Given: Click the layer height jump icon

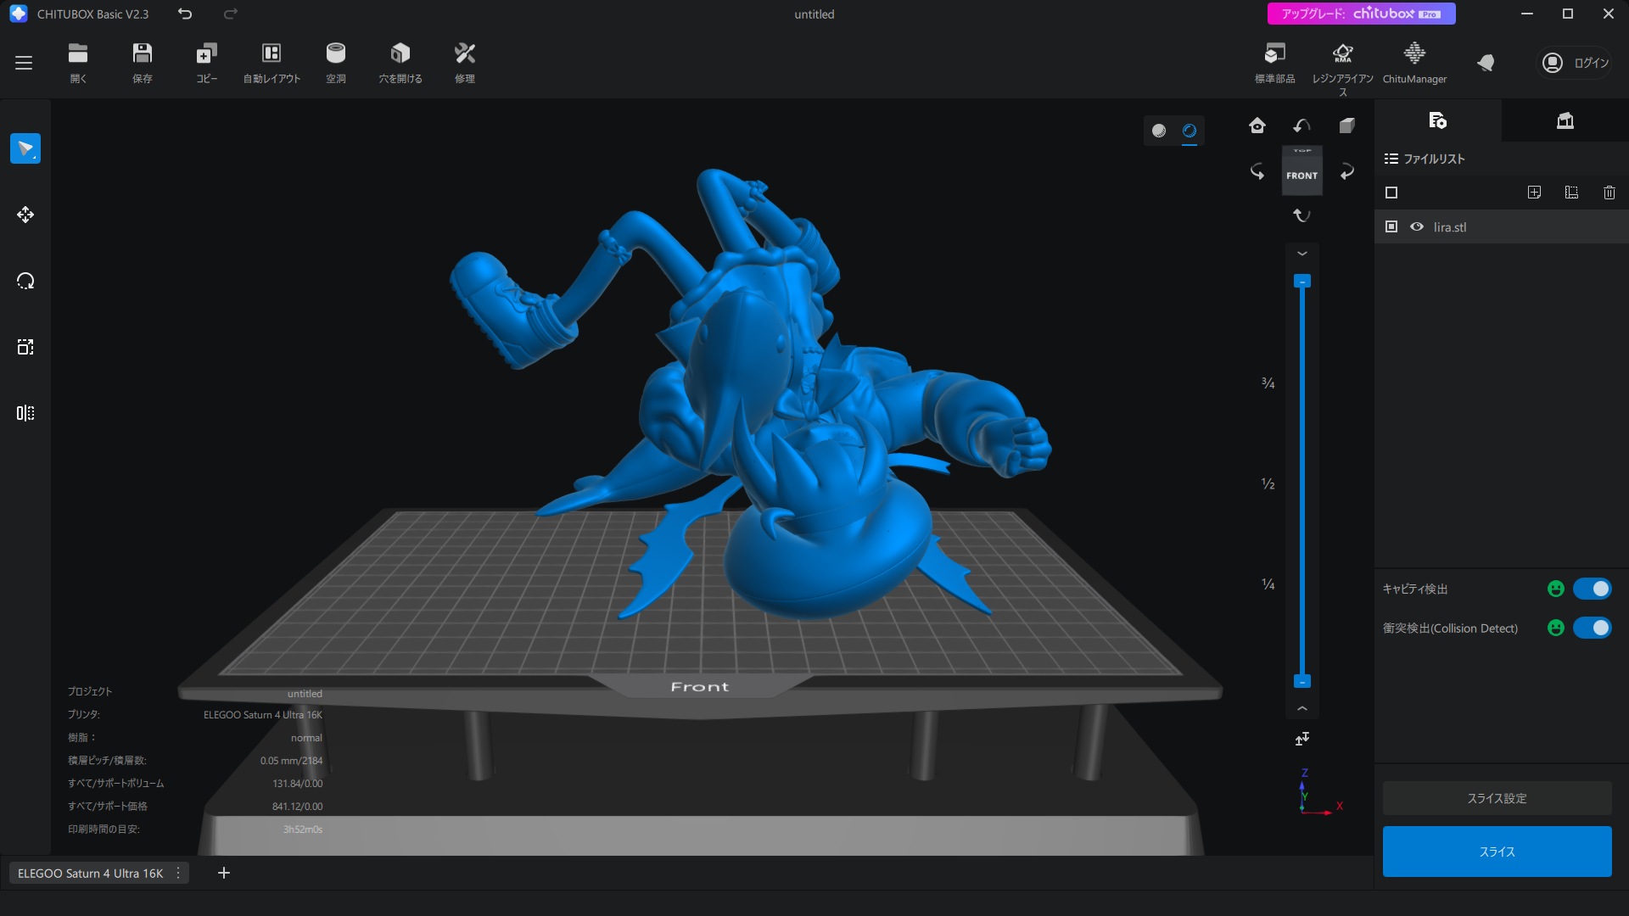Looking at the screenshot, I should pos(1302,739).
